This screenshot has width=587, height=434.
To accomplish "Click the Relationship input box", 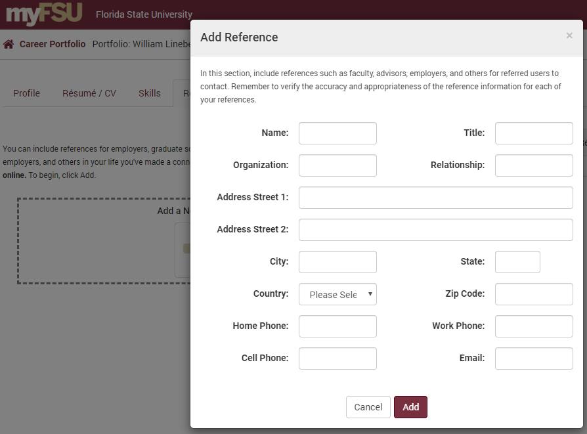I will (x=534, y=165).
